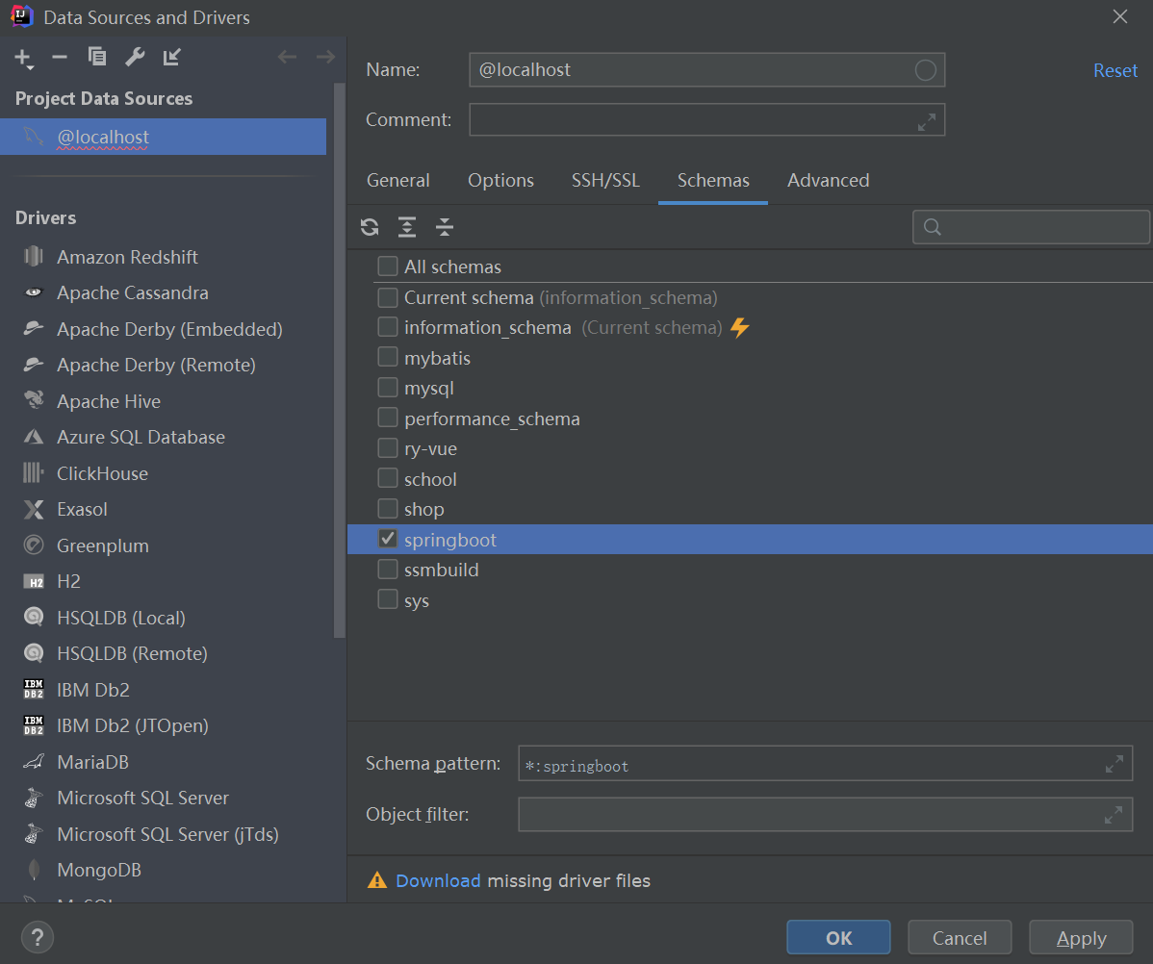Switch to the Options tab

[x=500, y=180]
